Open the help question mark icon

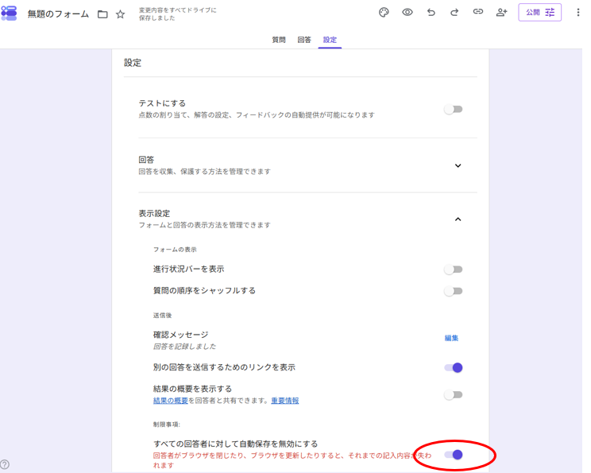click(5, 464)
